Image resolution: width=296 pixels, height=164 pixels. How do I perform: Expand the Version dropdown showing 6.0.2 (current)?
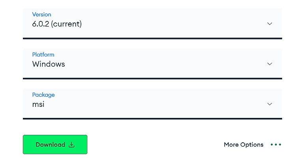click(x=152, y=23)
